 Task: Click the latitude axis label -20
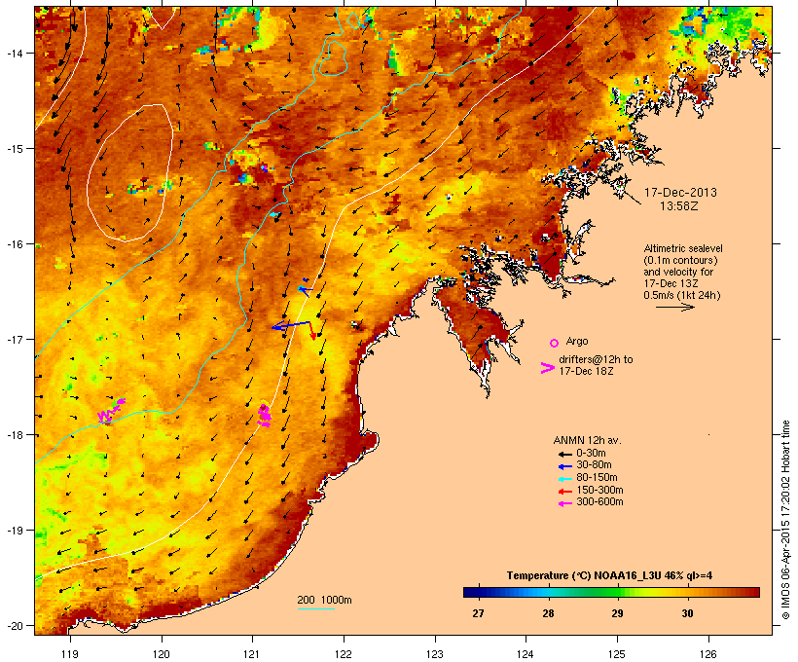point(14,626)
